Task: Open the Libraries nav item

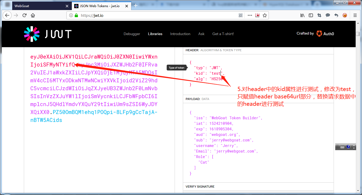Action: point(155,34)
